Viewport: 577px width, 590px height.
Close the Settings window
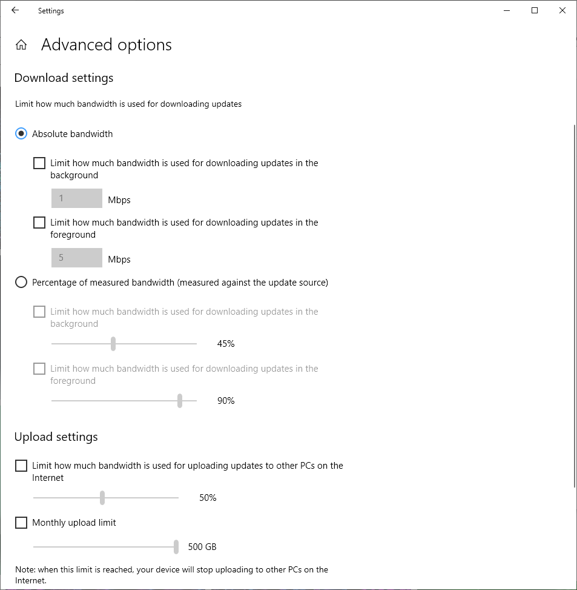(562, 10)
